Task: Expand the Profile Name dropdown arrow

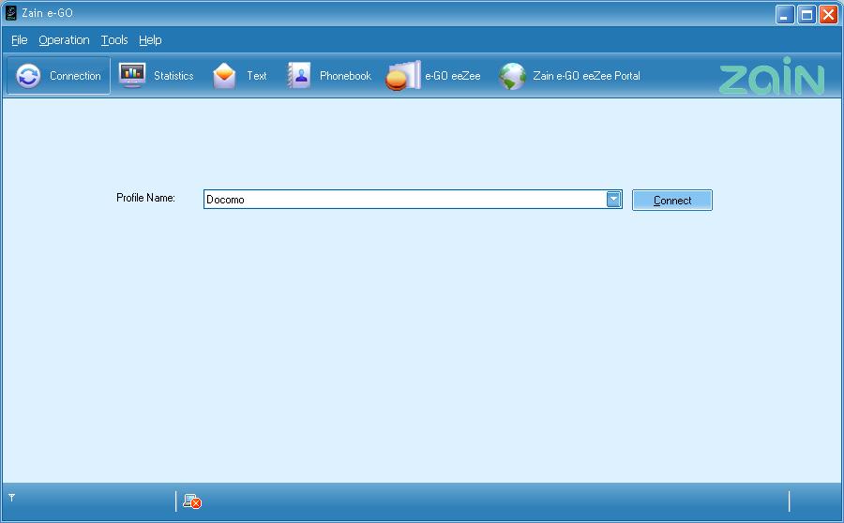Action: click(613, 199)
